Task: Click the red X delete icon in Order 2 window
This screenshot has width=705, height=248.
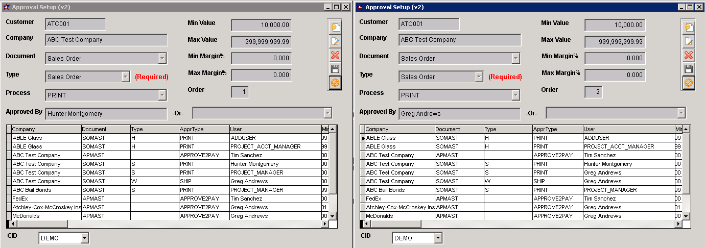Action: (x=689, y=55)
